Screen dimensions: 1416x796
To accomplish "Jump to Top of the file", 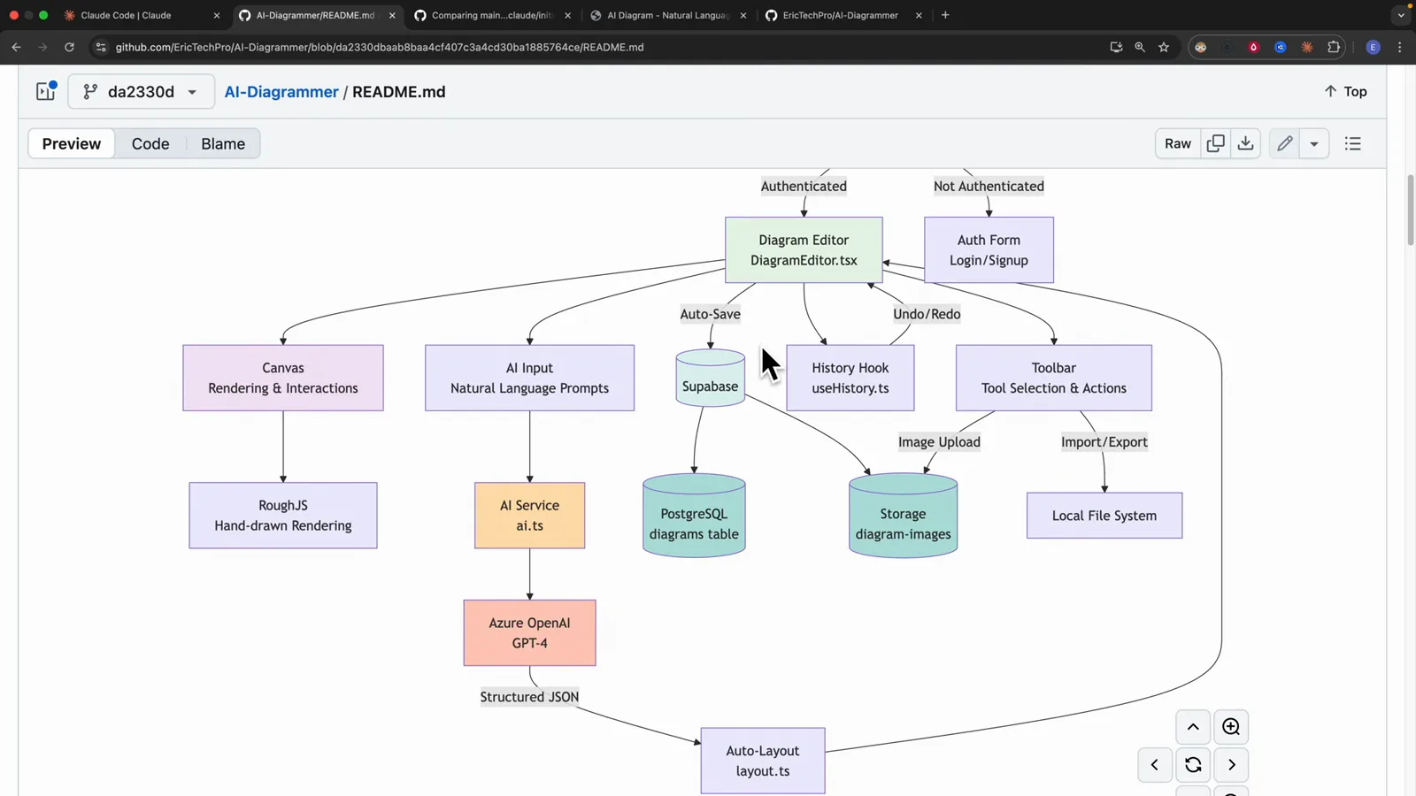I will pyautogui.click(x=1345, y=91).
